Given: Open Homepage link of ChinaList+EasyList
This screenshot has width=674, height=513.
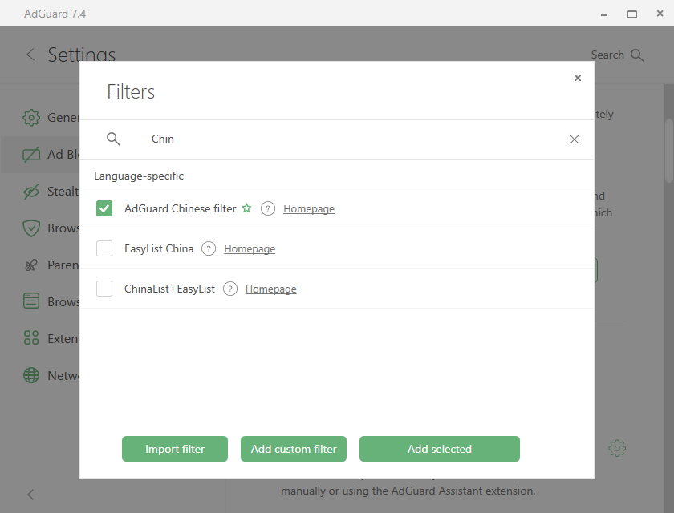Looking at the screenshot, I should 271,289.
